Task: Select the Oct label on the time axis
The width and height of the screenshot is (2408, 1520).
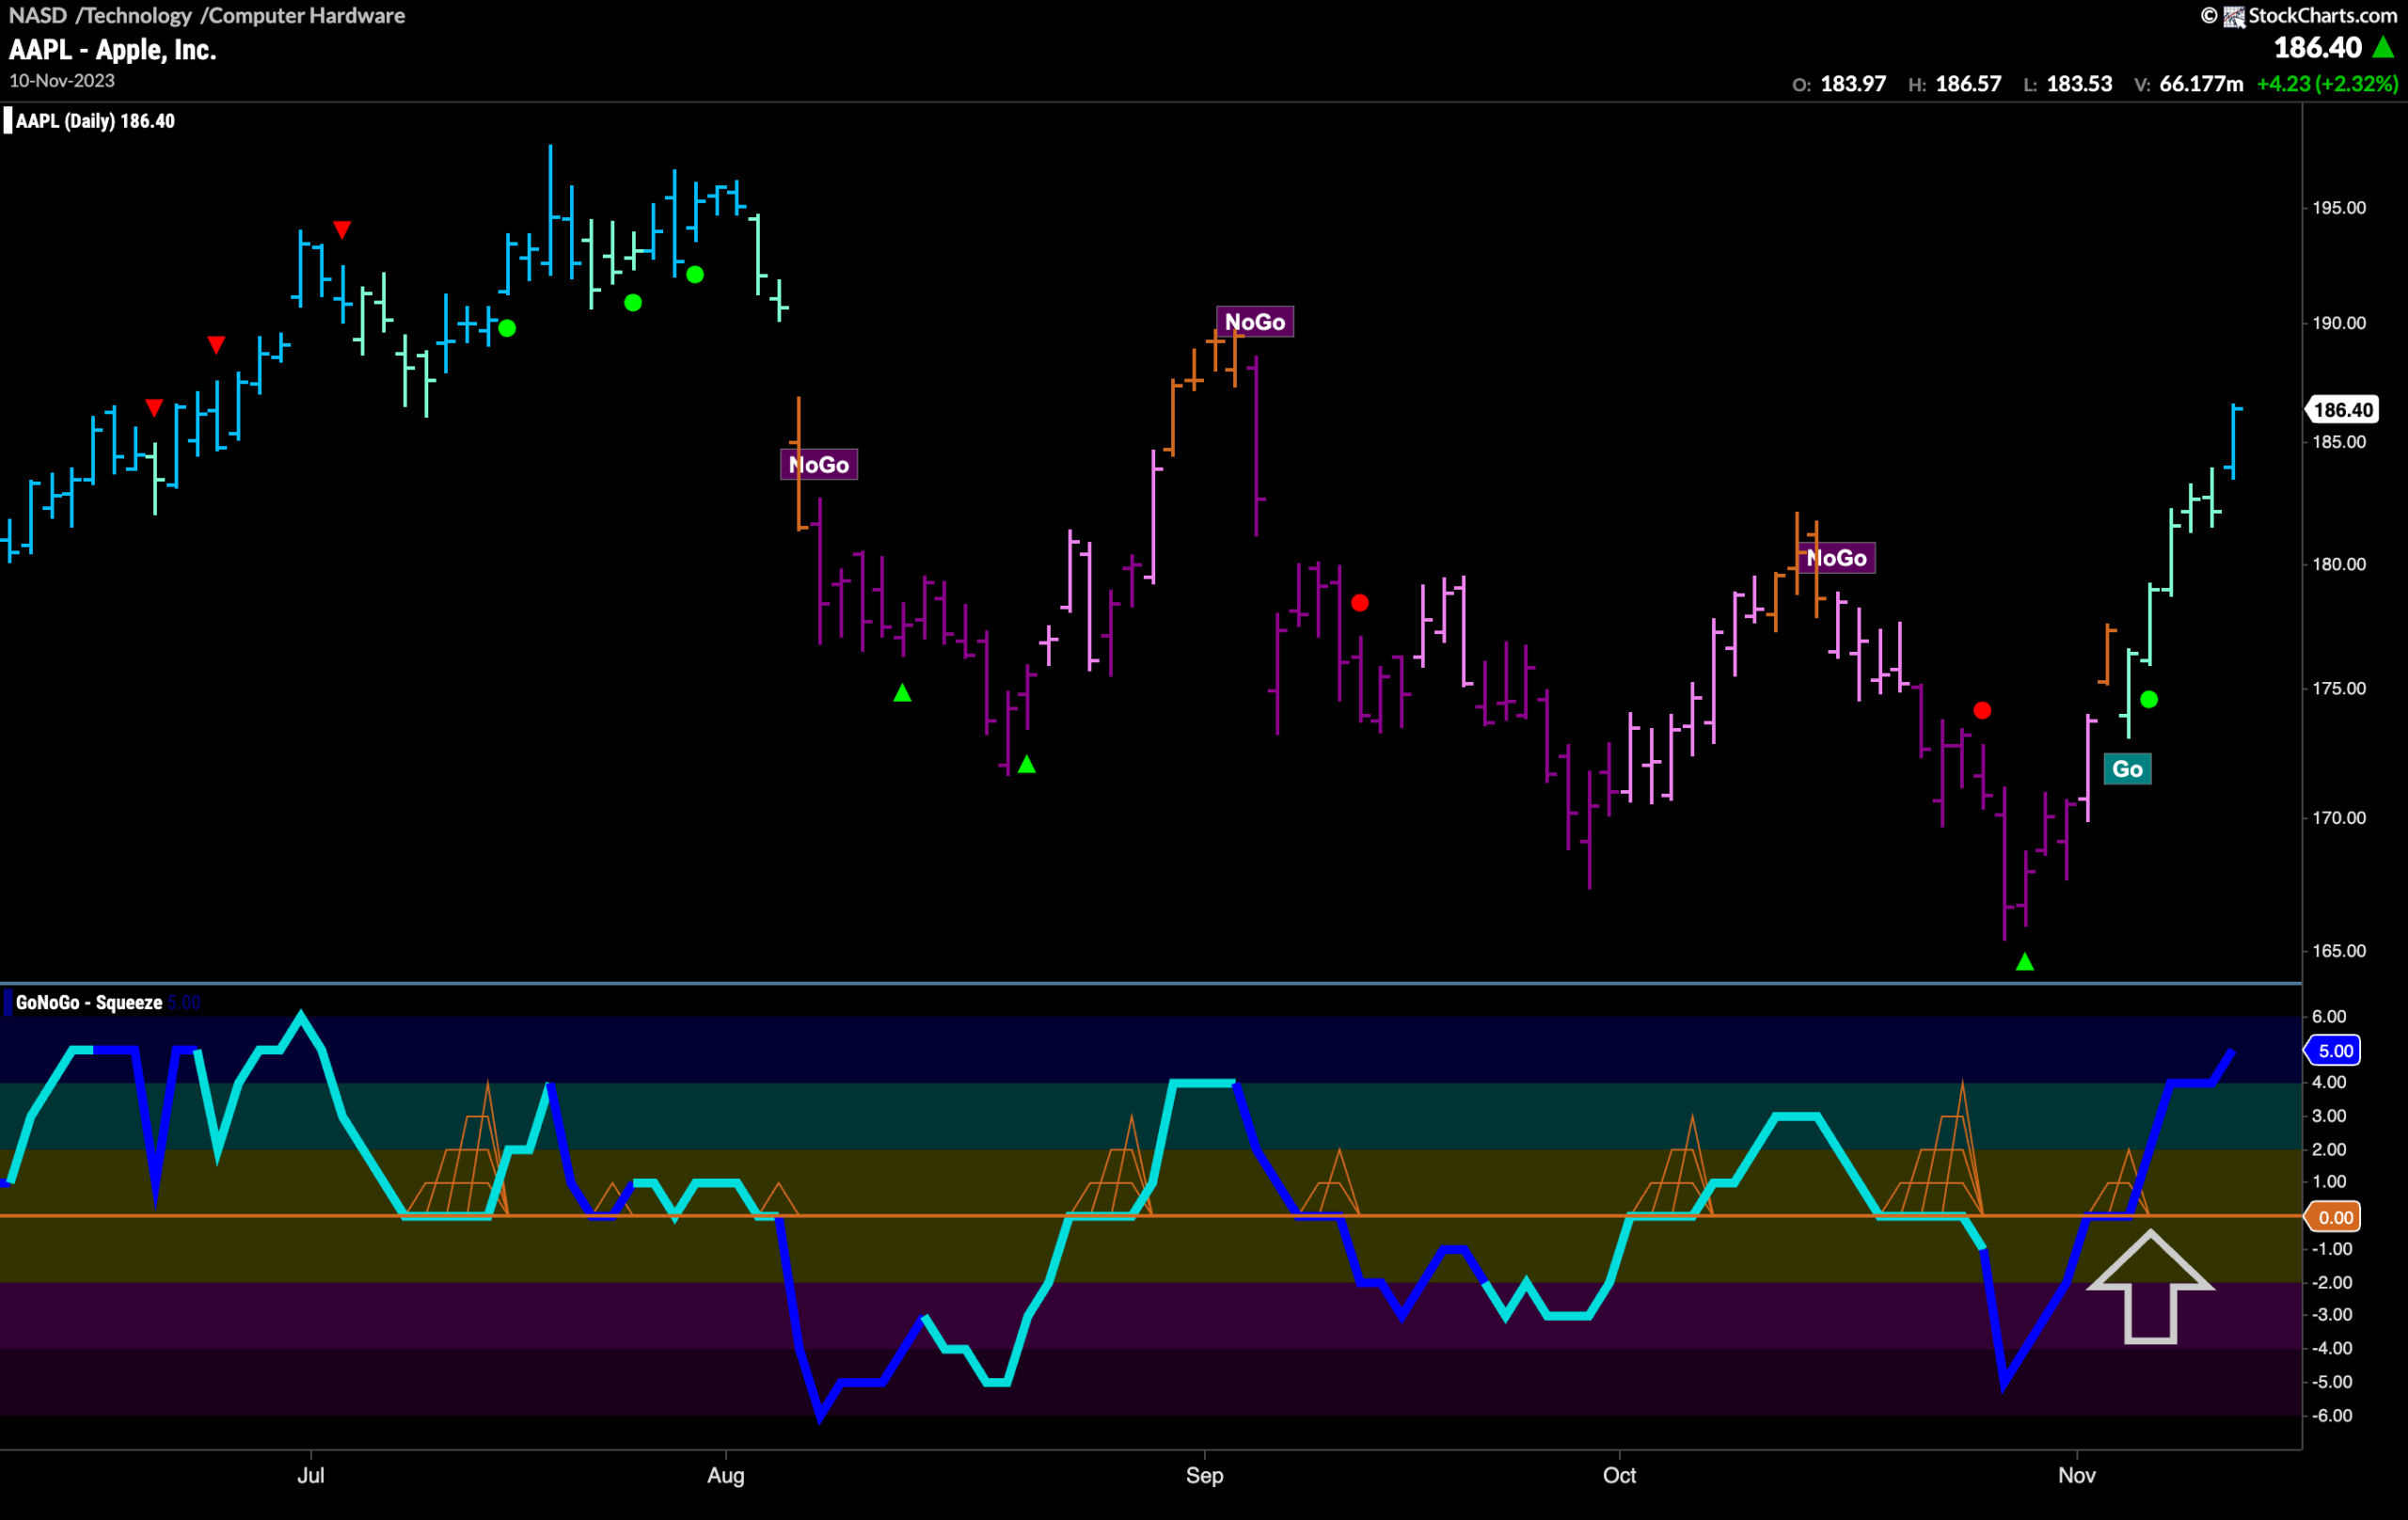Action: coord(1619,1475)
